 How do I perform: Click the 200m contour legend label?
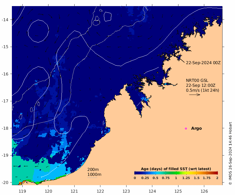(93, 169)
